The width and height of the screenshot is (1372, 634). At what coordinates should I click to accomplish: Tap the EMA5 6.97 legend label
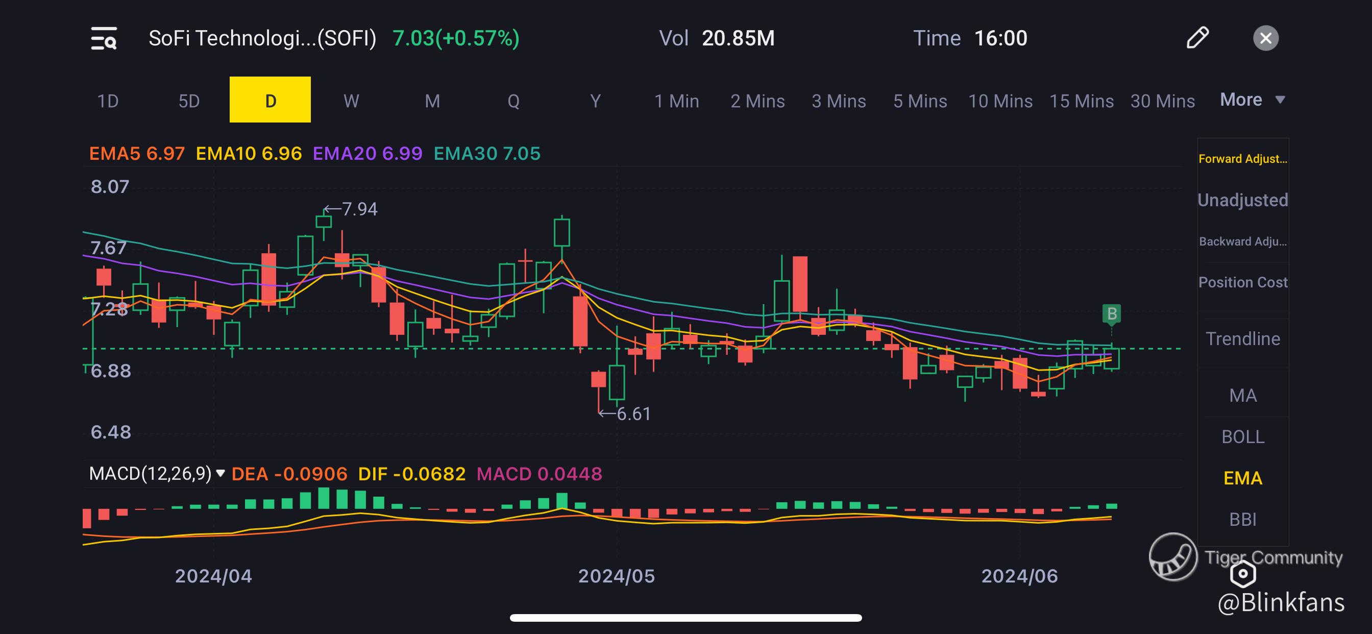(x=137, y=154)
